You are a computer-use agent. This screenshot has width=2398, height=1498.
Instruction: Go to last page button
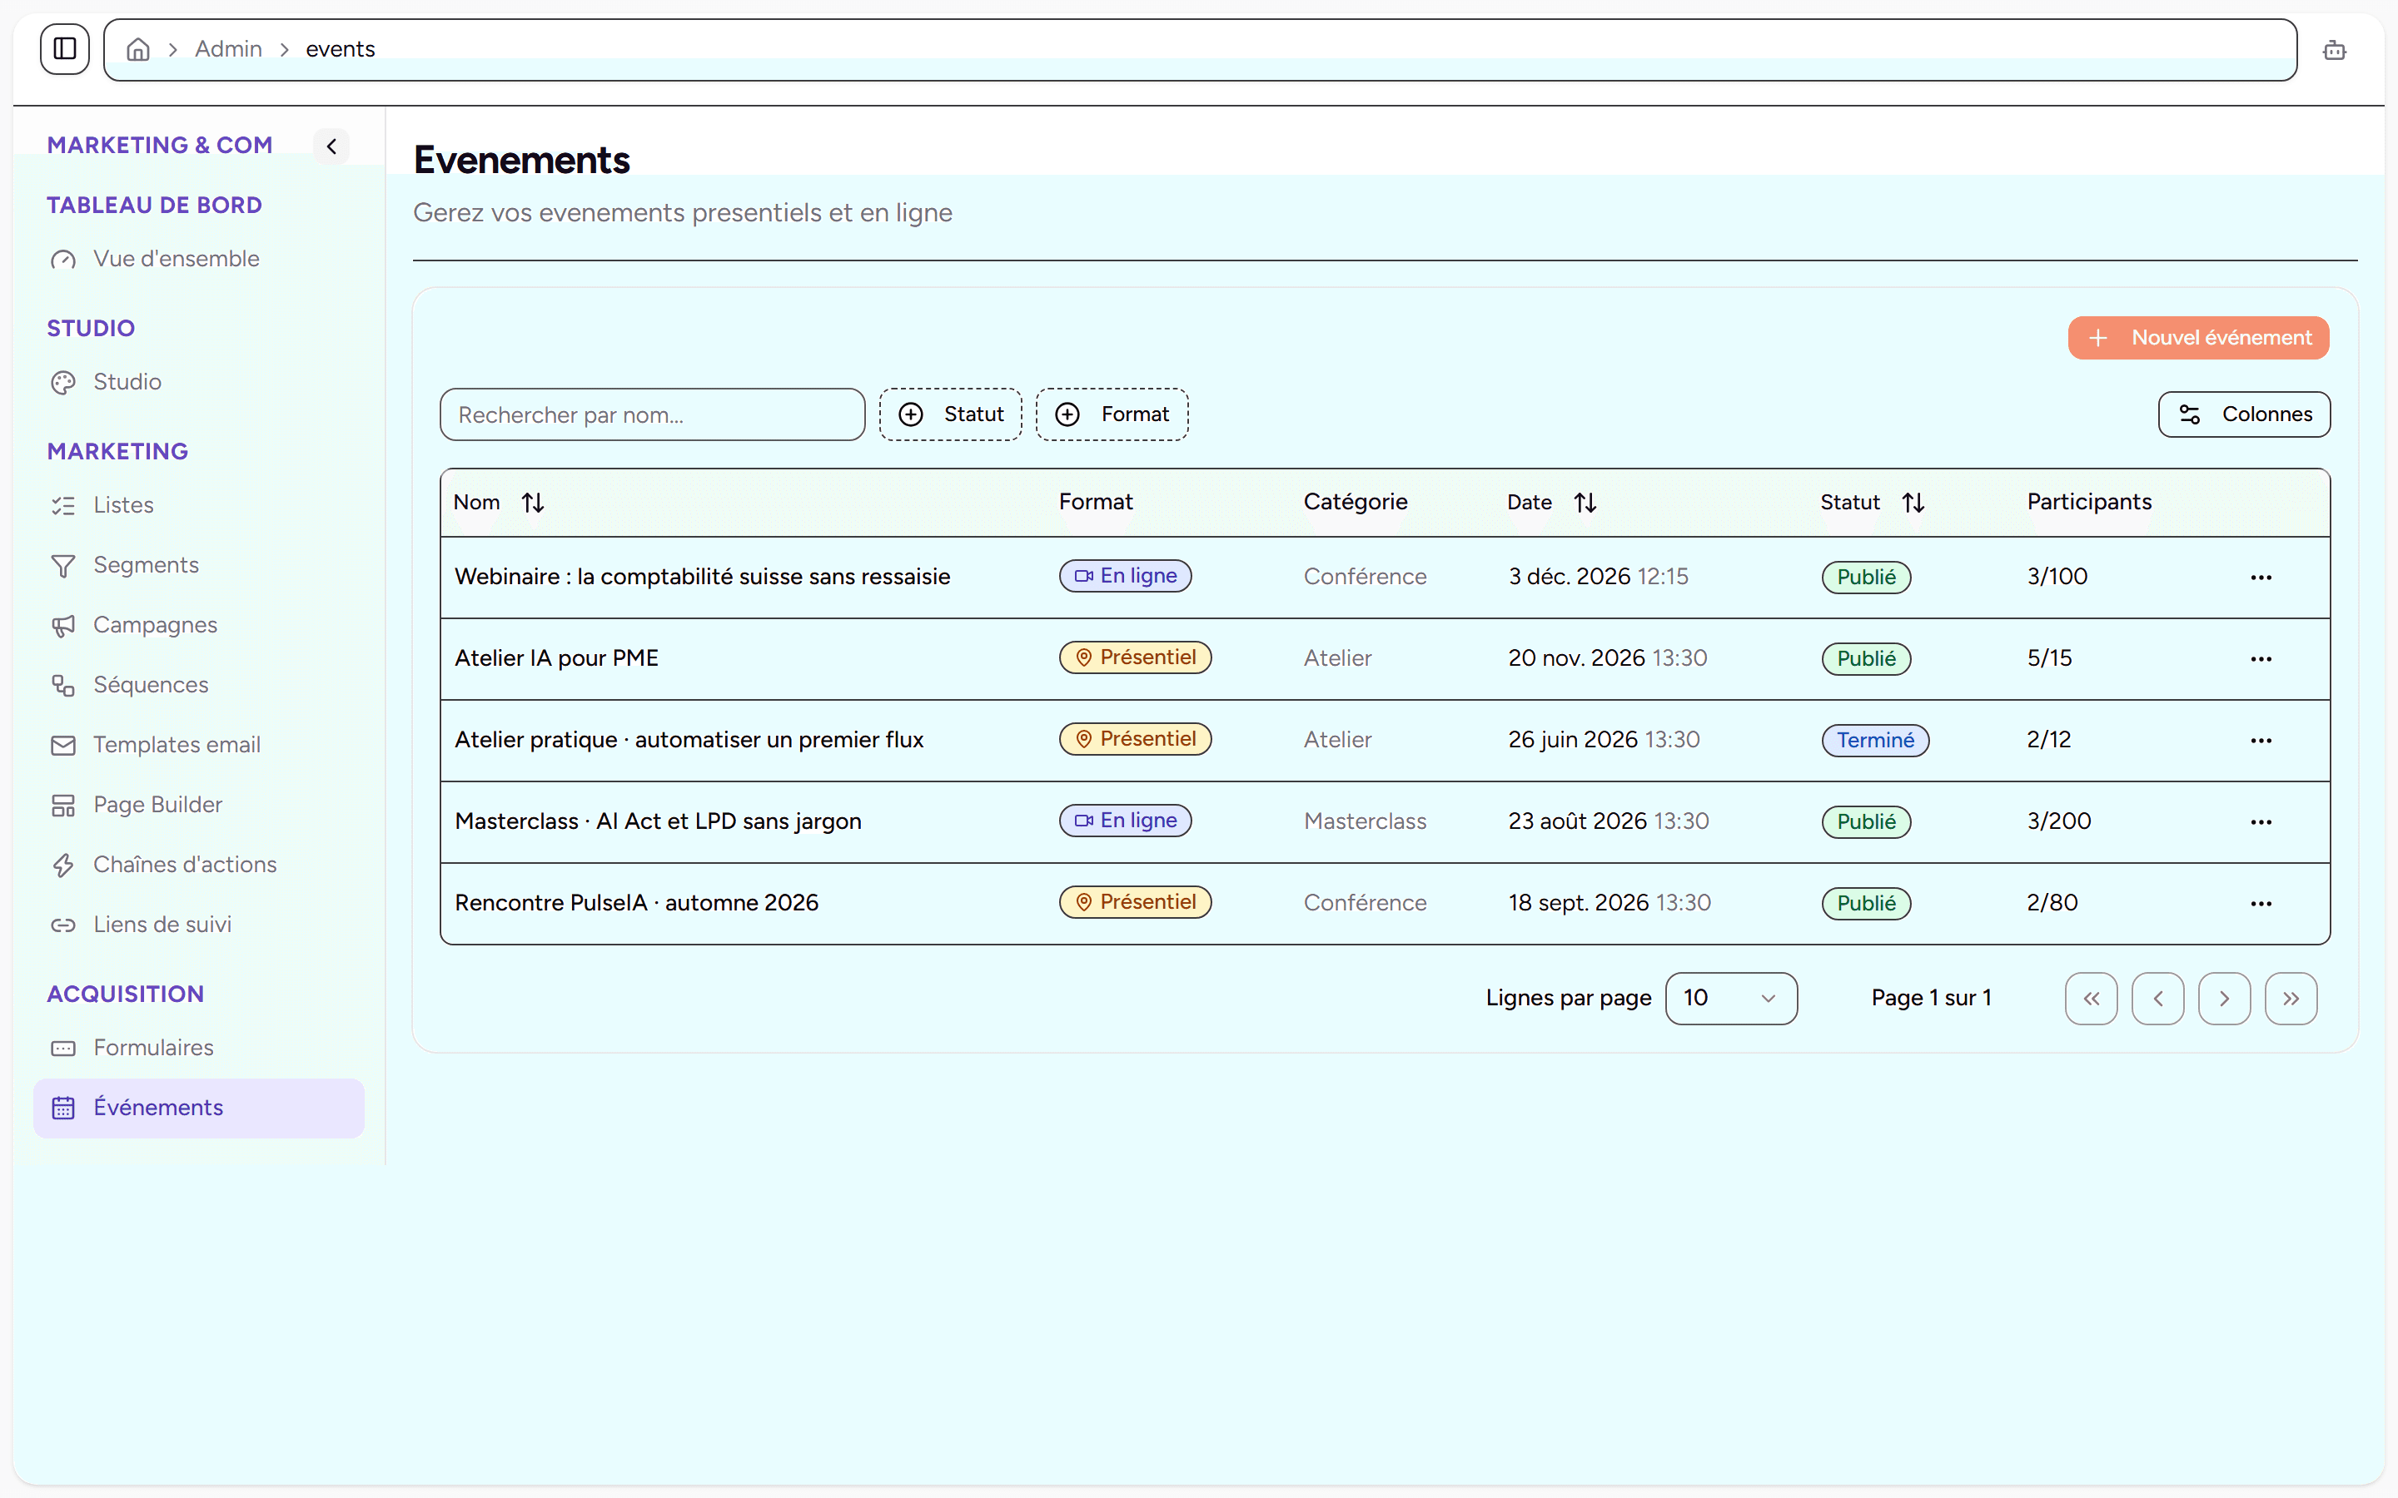[x=2290, y=999]
